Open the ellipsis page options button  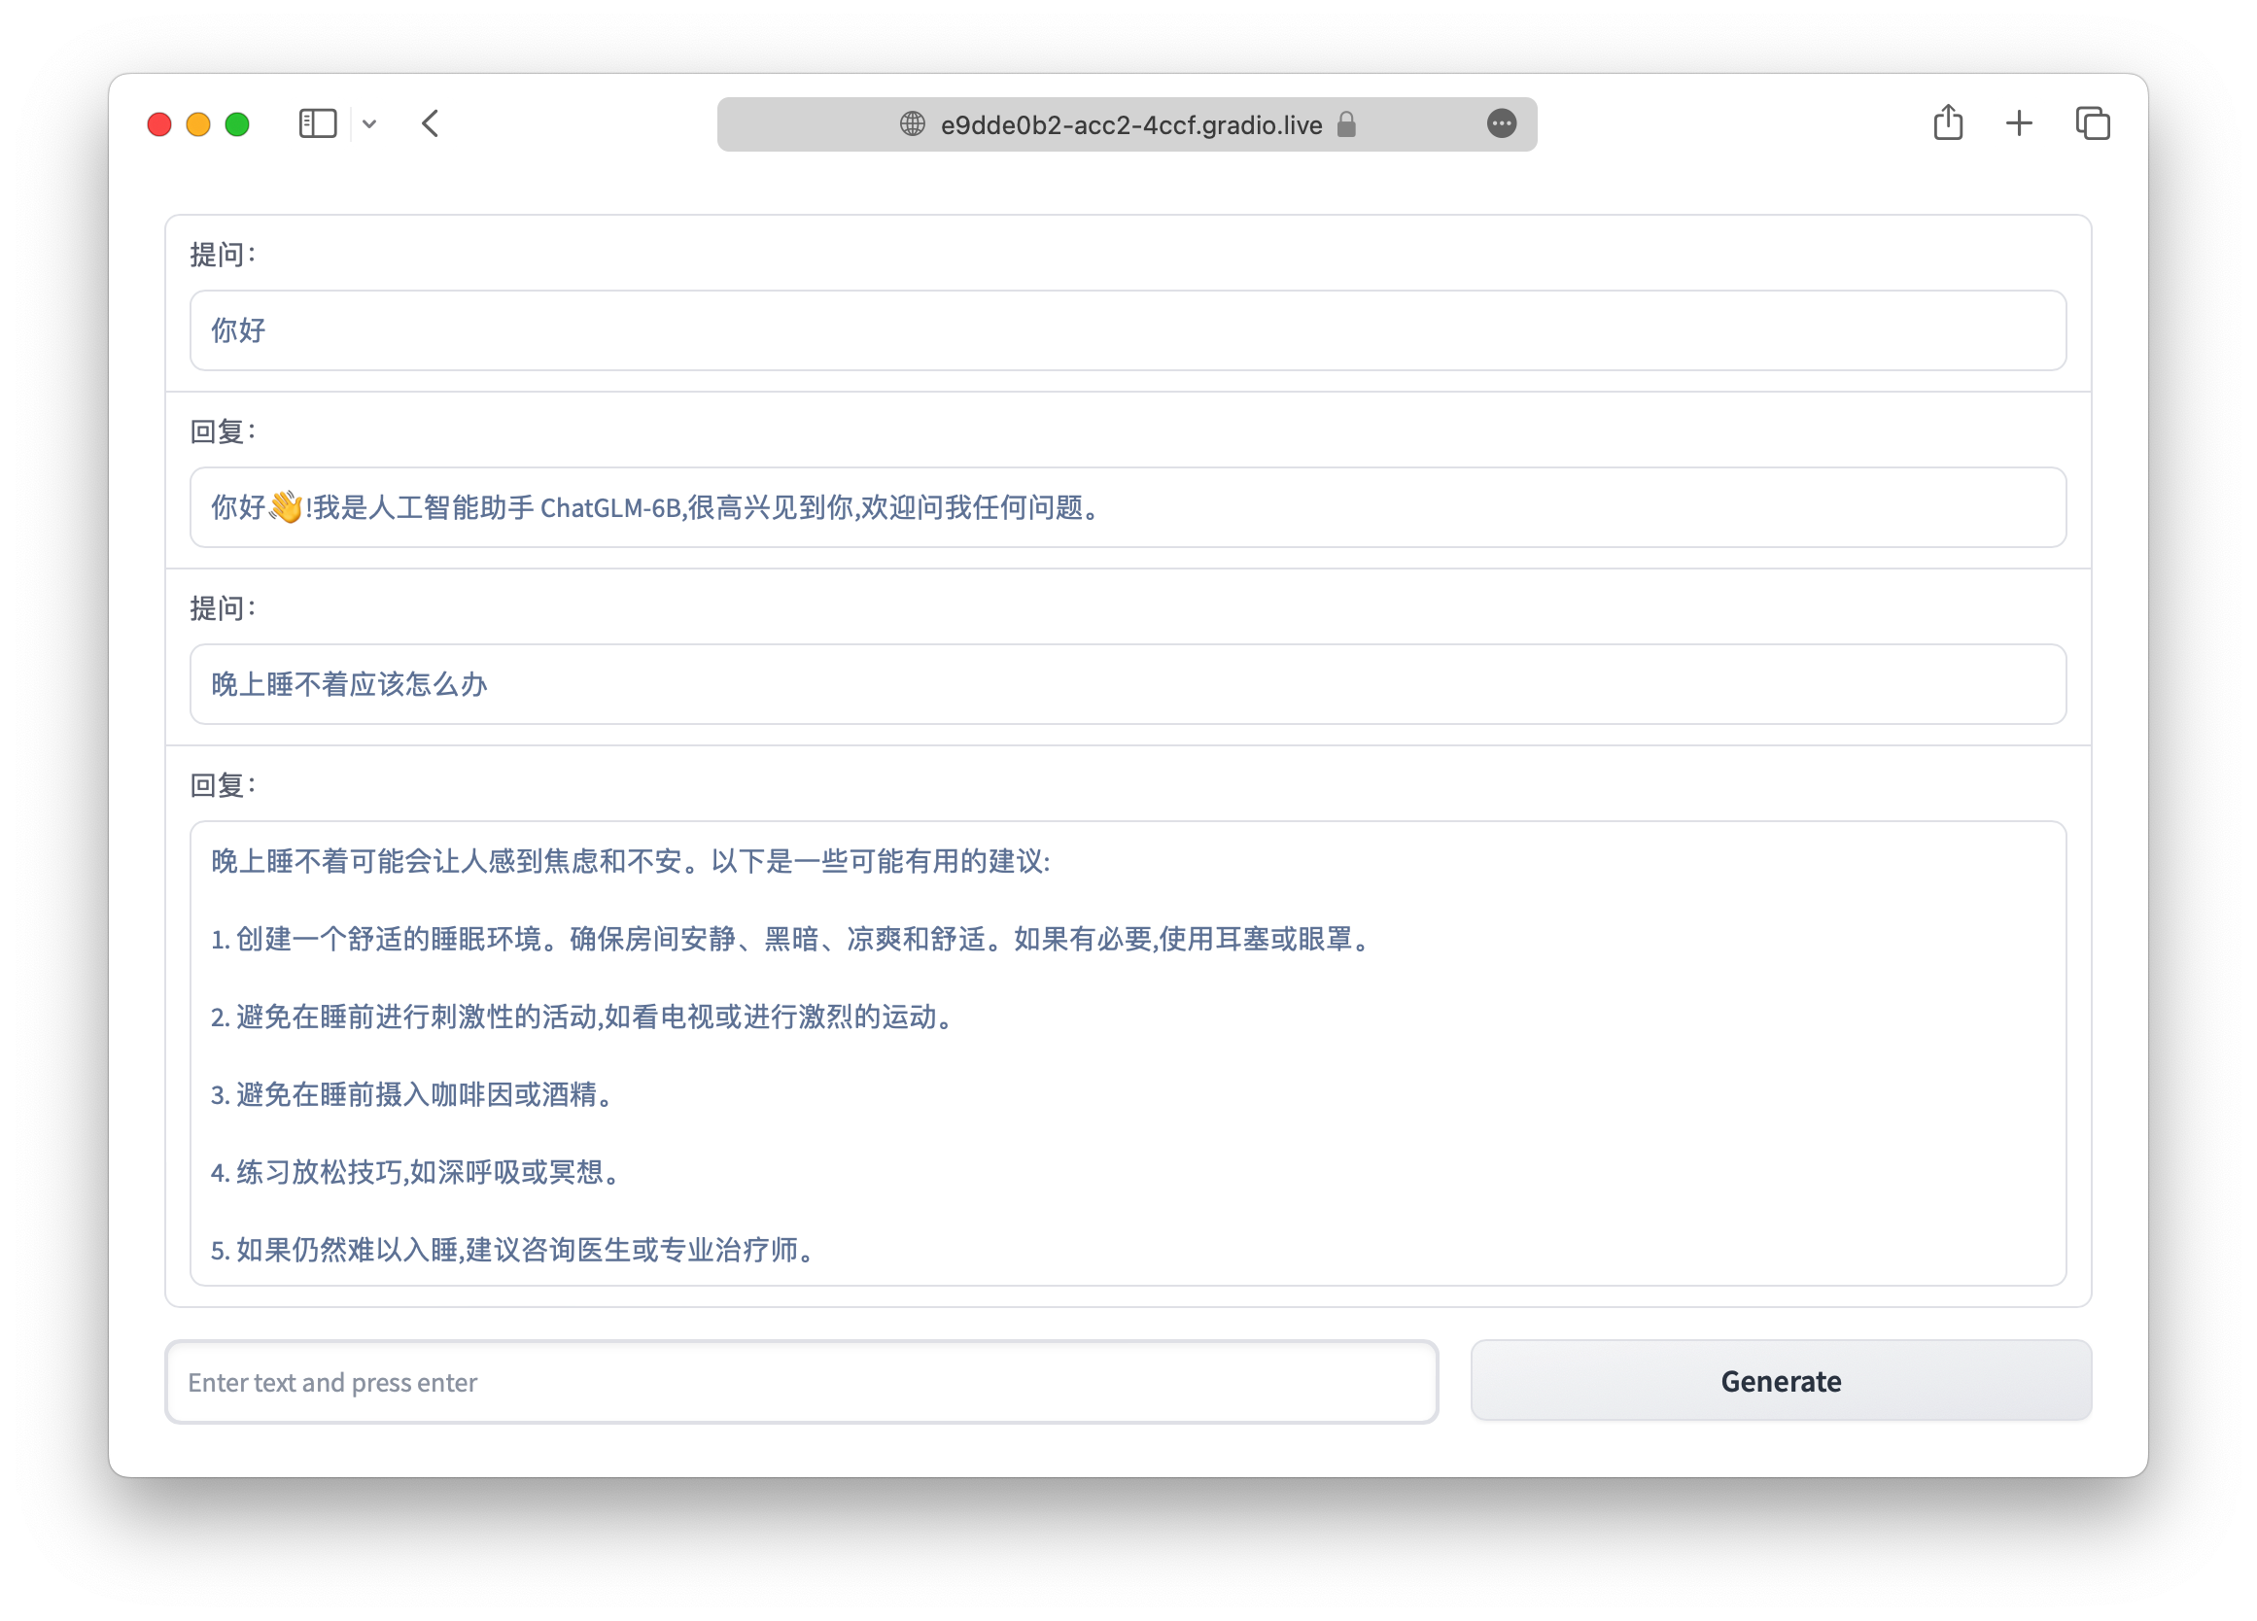coord(1501,123)
